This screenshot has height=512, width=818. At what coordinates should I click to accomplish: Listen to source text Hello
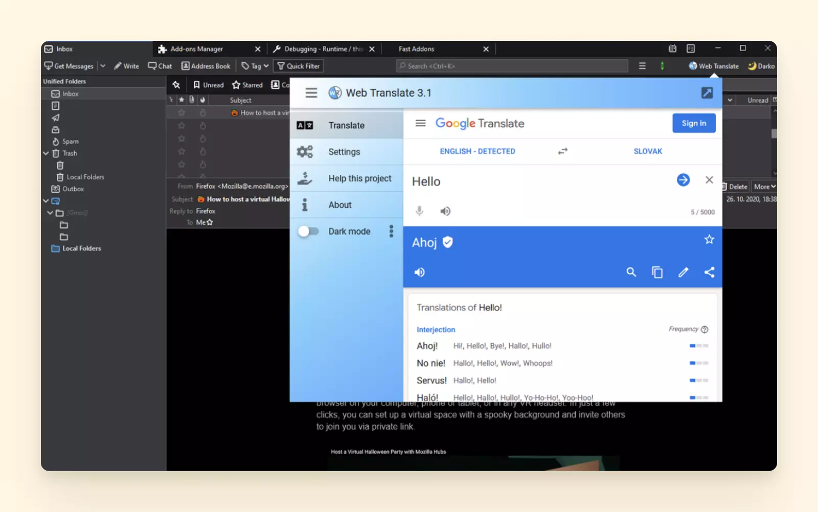[445, 211]
